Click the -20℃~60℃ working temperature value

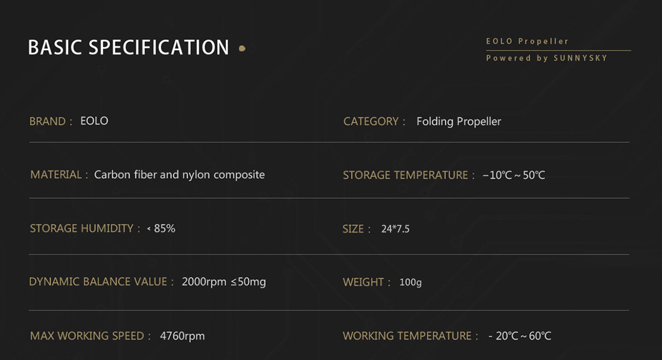520,336
